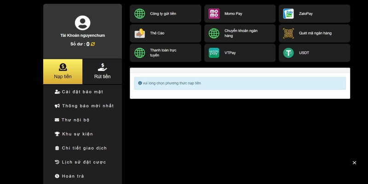Click the ZaloPay logo icon
Screen dimensions: 368x184
pos(288,14)
